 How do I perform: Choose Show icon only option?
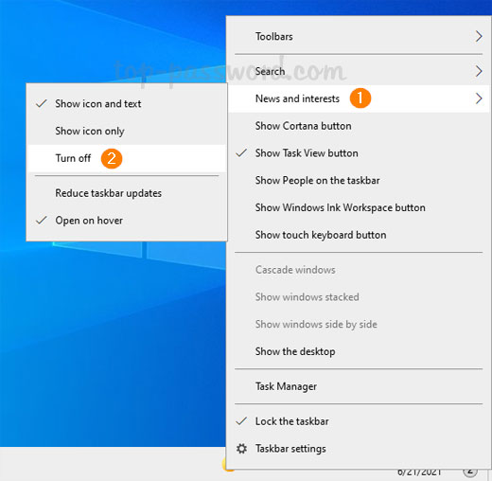tap(127, 131)
